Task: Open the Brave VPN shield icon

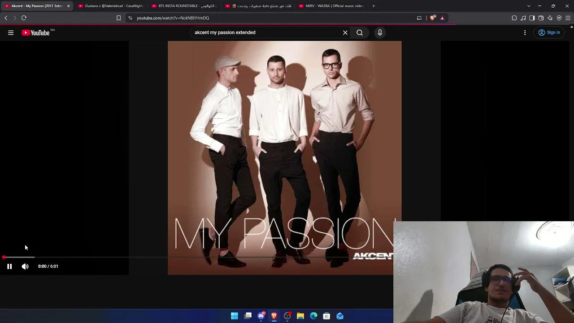Action: (559, 18)
